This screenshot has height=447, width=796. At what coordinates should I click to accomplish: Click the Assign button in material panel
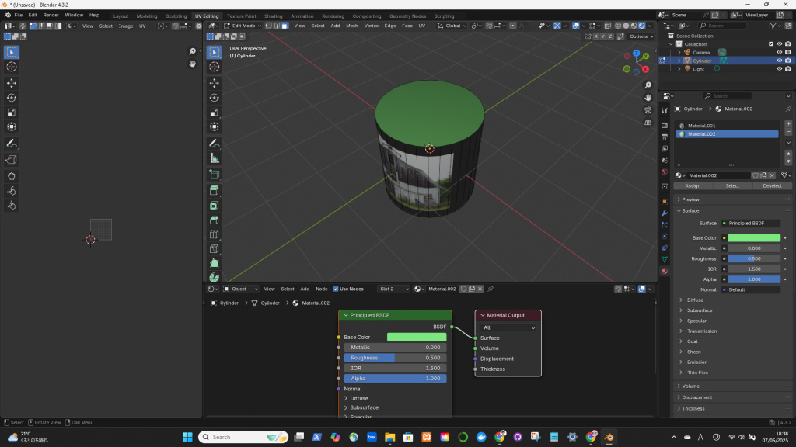pyautogui.click(x=693, y=186)
